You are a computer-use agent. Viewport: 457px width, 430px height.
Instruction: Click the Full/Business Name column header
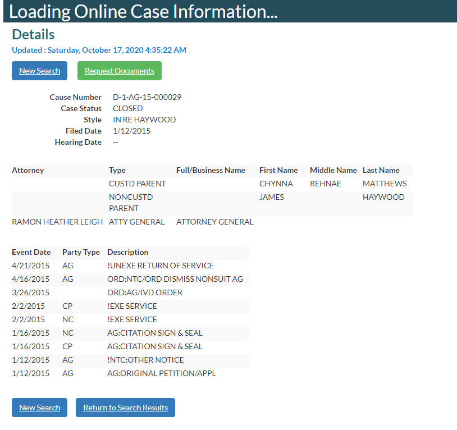[211, 170]
